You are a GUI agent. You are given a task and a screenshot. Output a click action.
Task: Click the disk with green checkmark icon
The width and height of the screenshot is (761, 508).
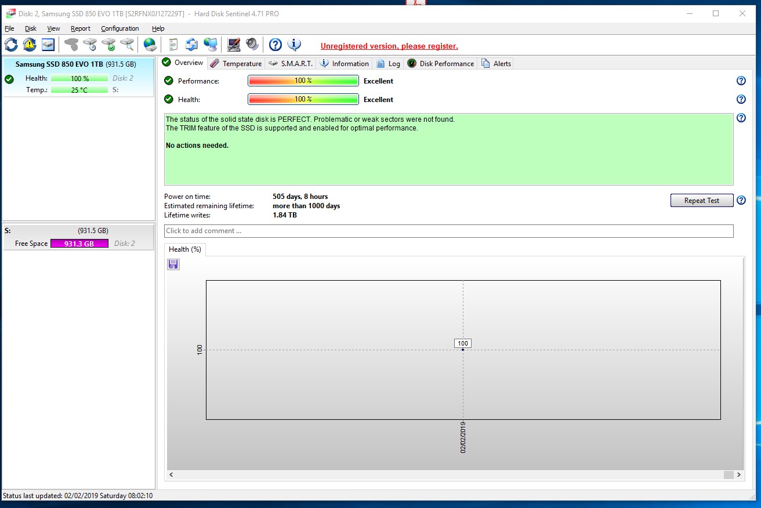coord(108,44)
